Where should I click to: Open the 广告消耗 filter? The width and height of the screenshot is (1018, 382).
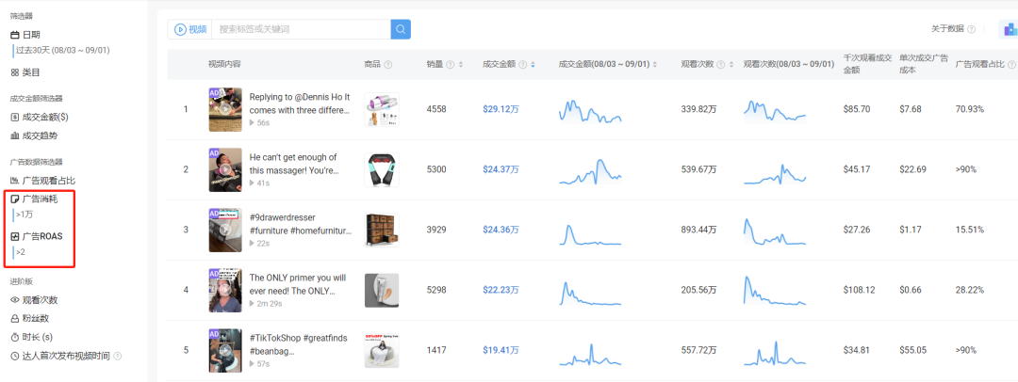(x=35, y=199)
